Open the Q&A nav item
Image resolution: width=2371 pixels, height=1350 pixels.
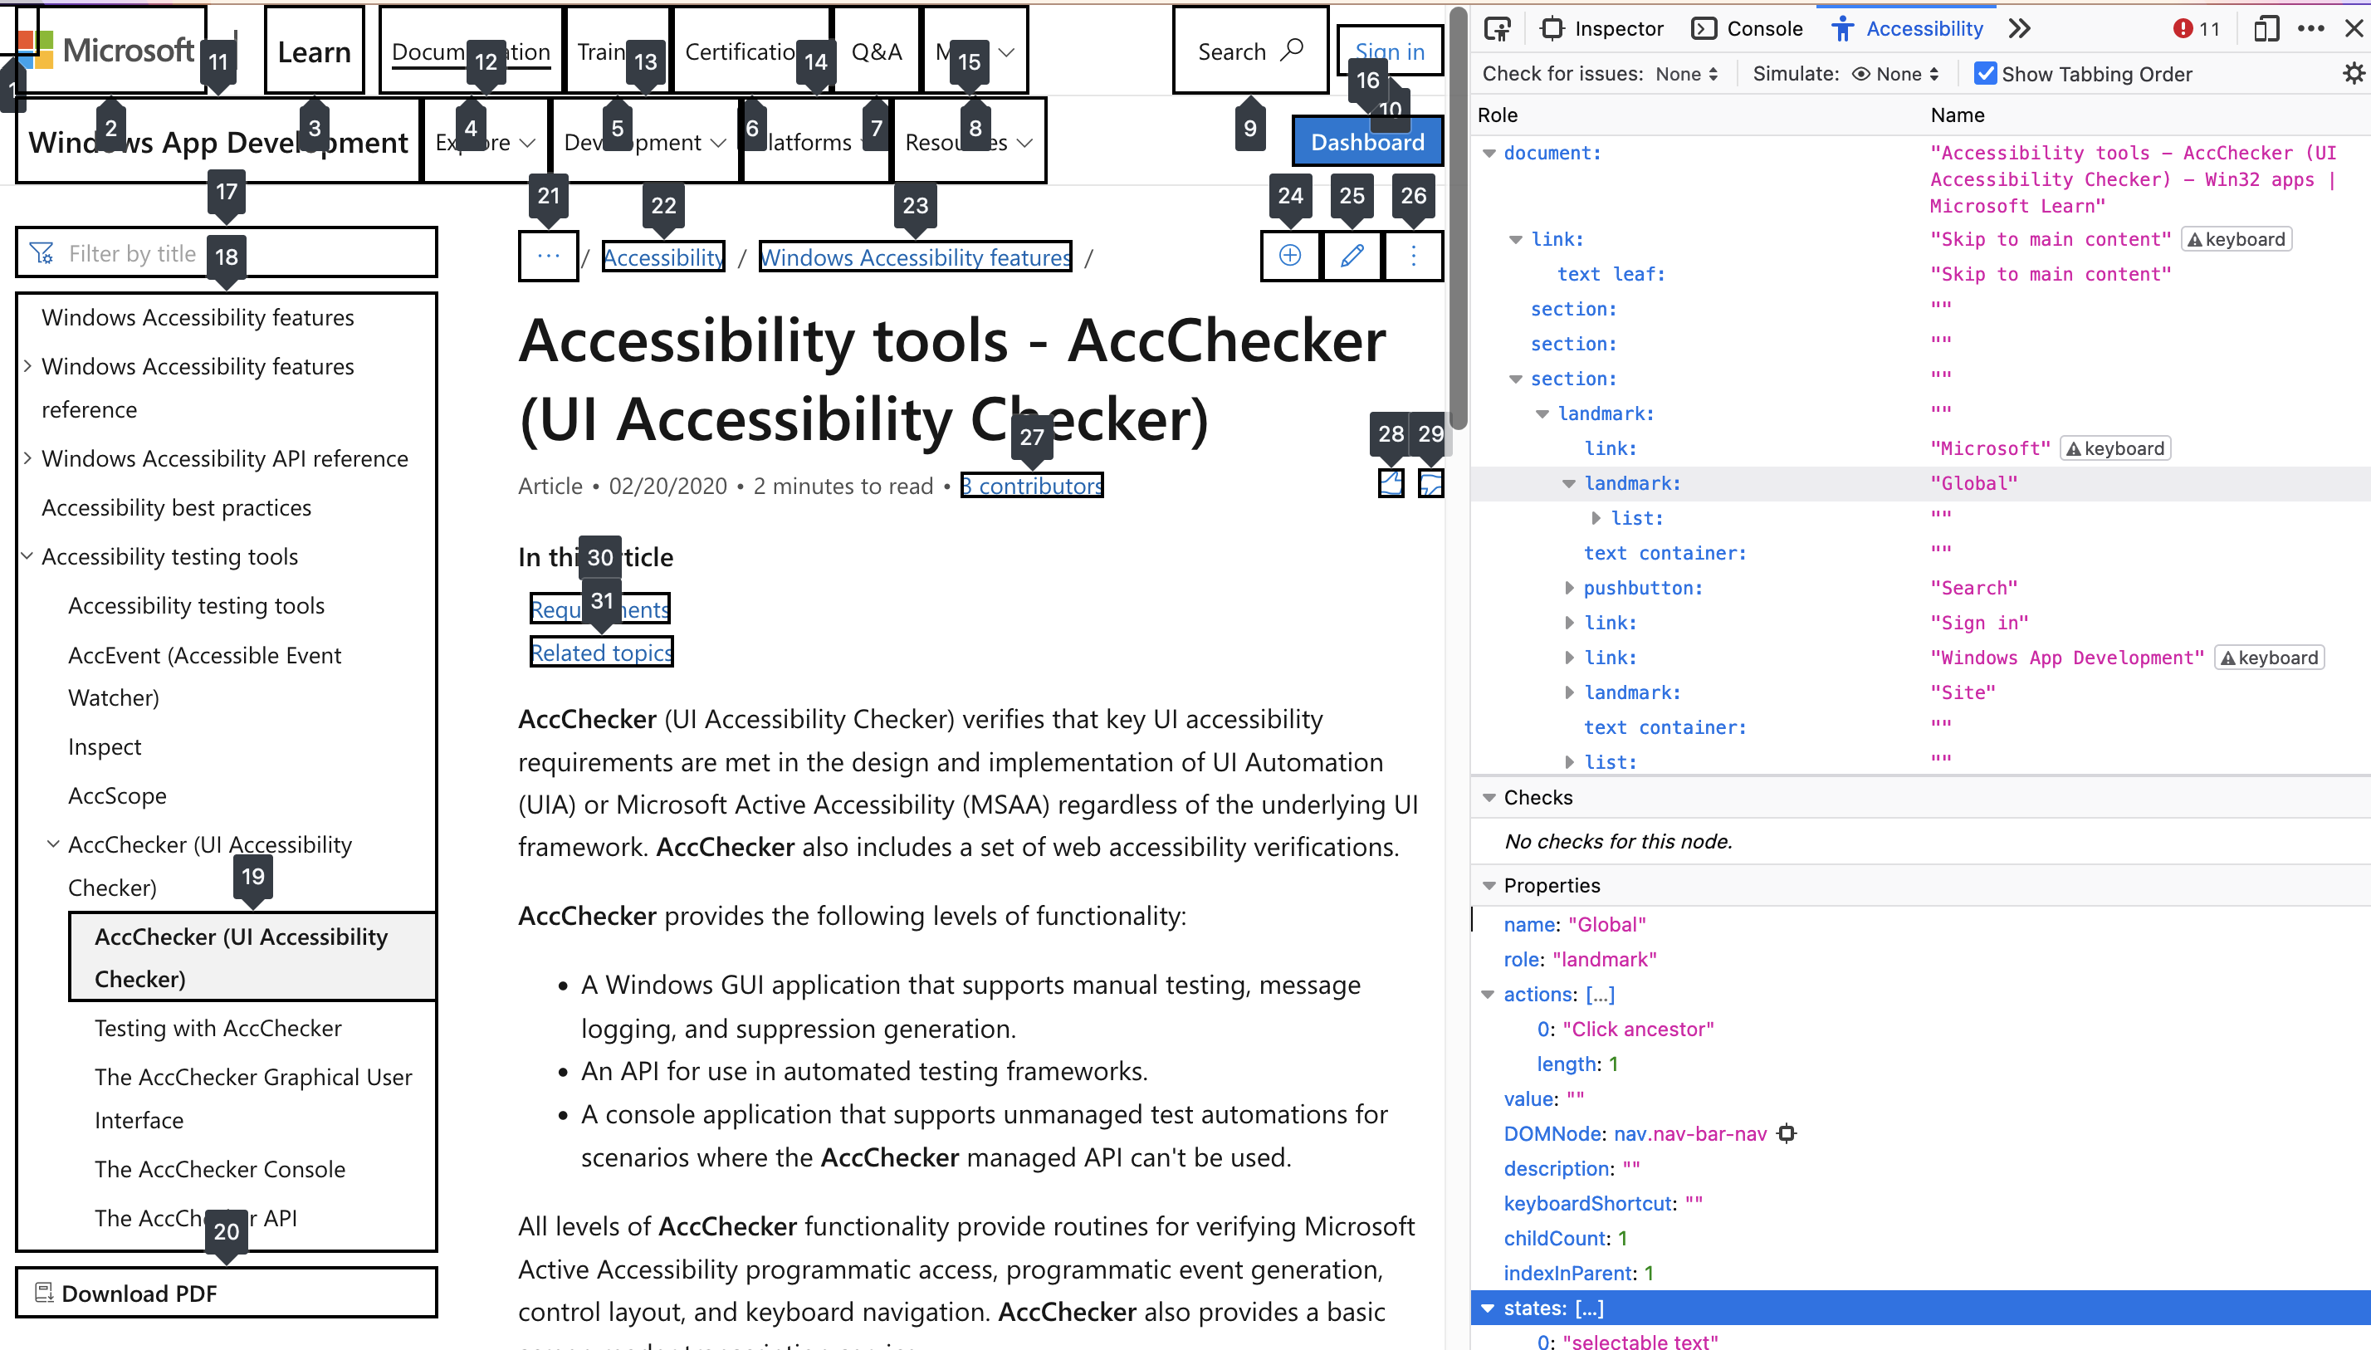tap(876, 51)
